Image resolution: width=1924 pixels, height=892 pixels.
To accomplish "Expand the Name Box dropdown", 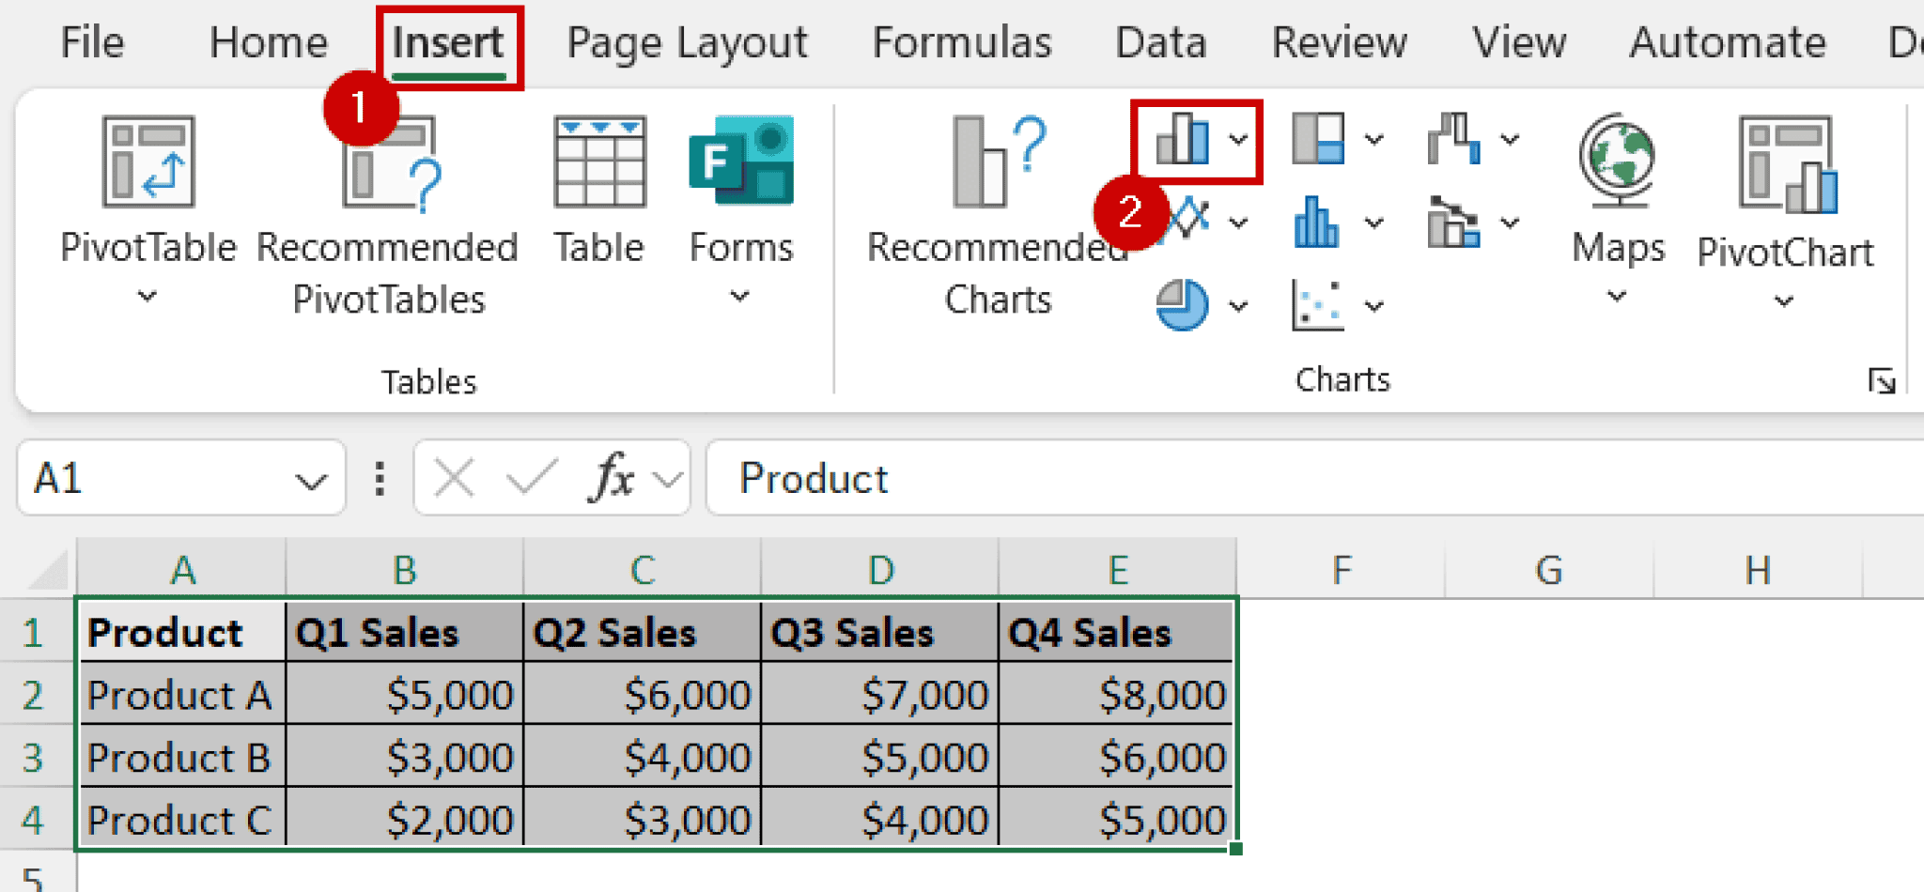I will click(310, 479).
